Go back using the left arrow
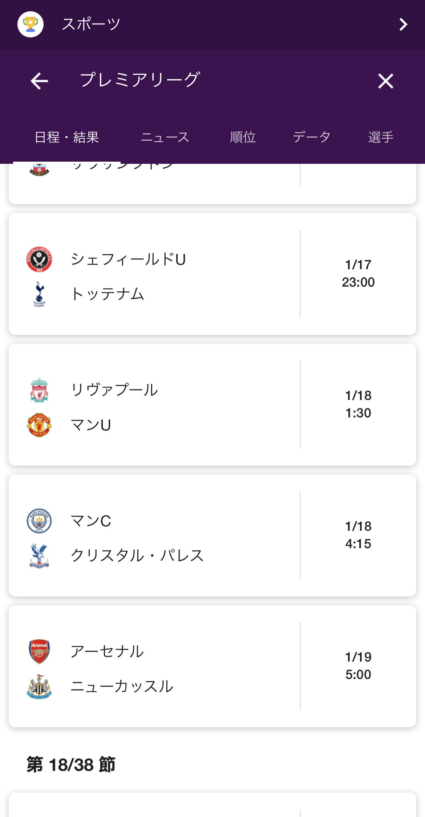The image size is (425, 817). click(x=39, y=81)
